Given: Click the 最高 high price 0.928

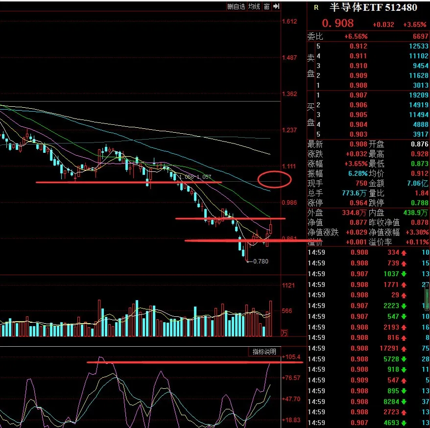Looking at the screenshot, I should tap(420, 154).
